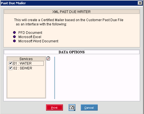Click the PFD Document text item
This screenshot has height=114, width=144.
[30, 33]
